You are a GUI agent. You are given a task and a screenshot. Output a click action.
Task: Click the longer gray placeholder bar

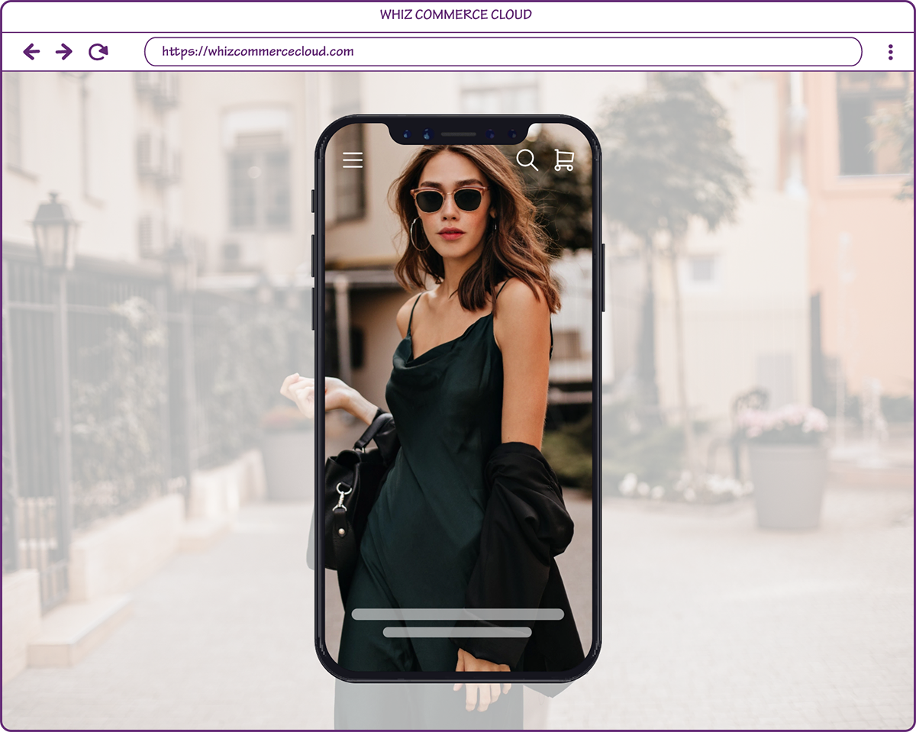(x=457, y=614)
